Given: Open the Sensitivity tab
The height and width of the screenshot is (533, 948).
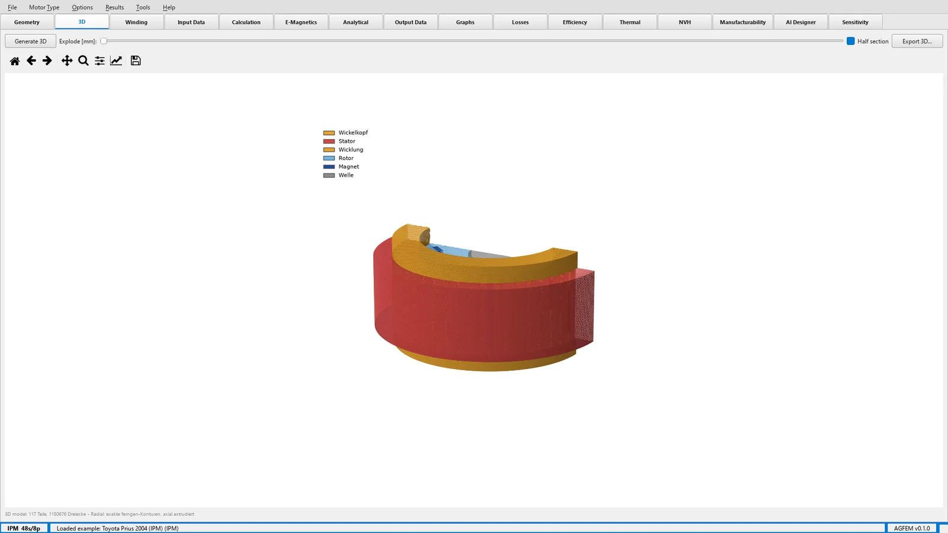Looking at the screenshot, I should pyautogui.click(x=855, y=22).
